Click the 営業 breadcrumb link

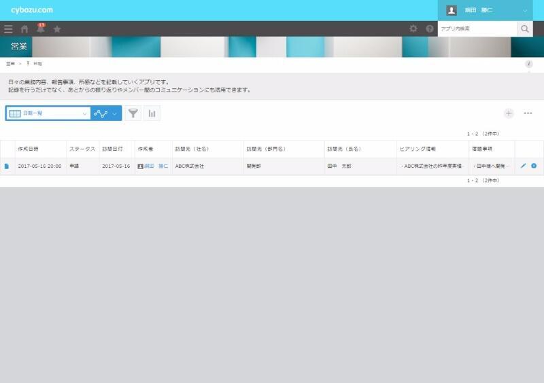[10, 63]
